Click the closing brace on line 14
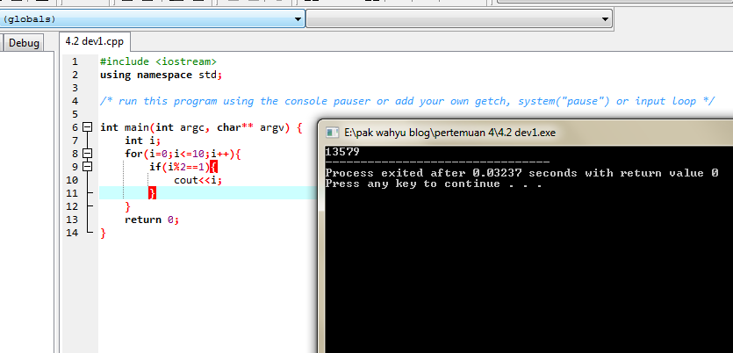This screenshot has height=353, width=733. click(104, 233)
